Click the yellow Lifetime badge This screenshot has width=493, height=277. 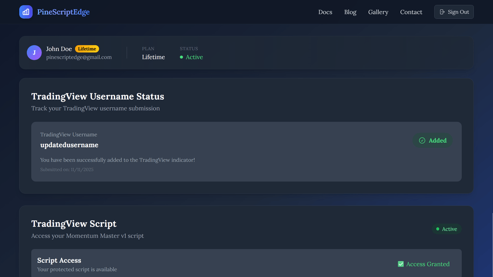[x=87, y=49]
